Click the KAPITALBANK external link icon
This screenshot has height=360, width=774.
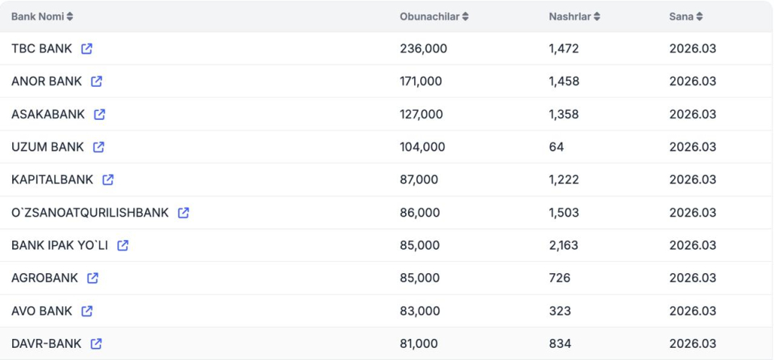tap(108, 180)
